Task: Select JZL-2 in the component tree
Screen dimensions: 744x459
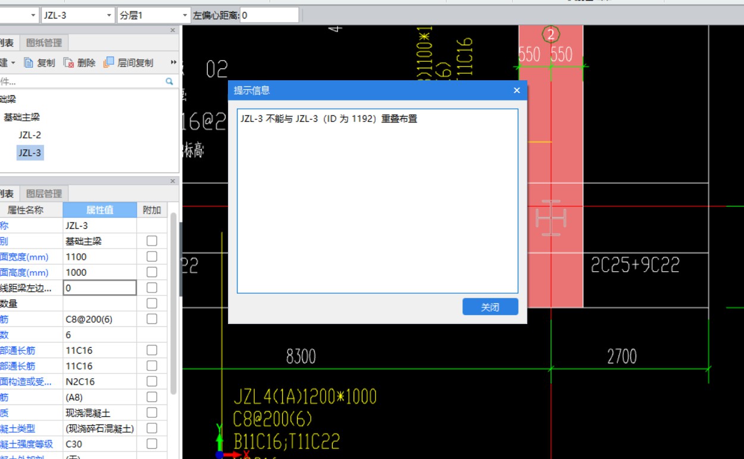Action: coord(30,135)
